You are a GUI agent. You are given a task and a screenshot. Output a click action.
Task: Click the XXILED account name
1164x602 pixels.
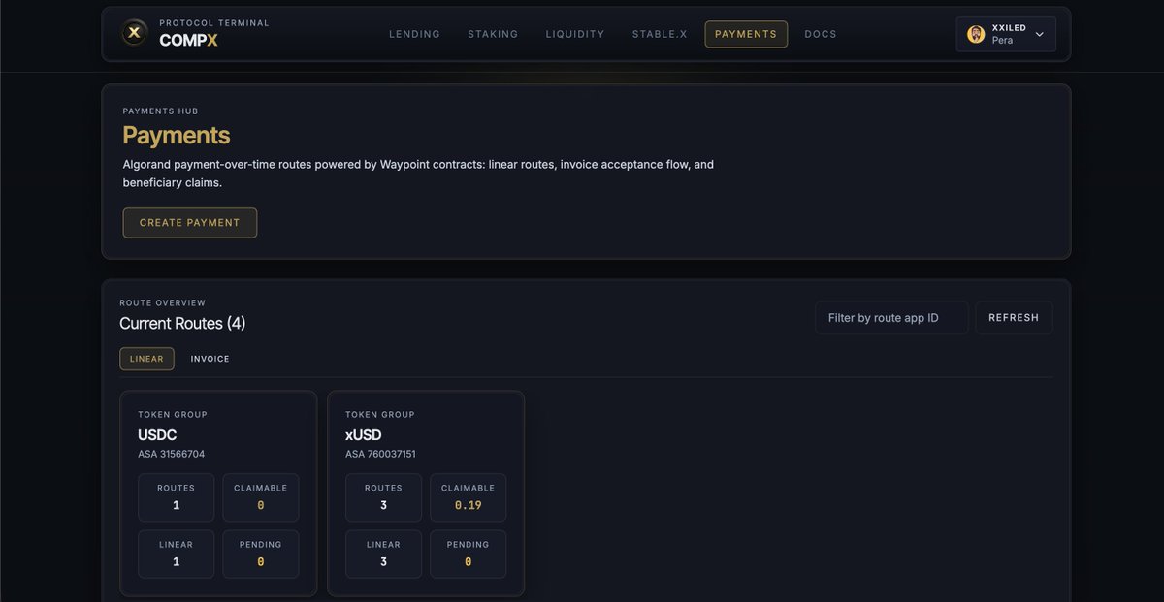(1009, 28)
